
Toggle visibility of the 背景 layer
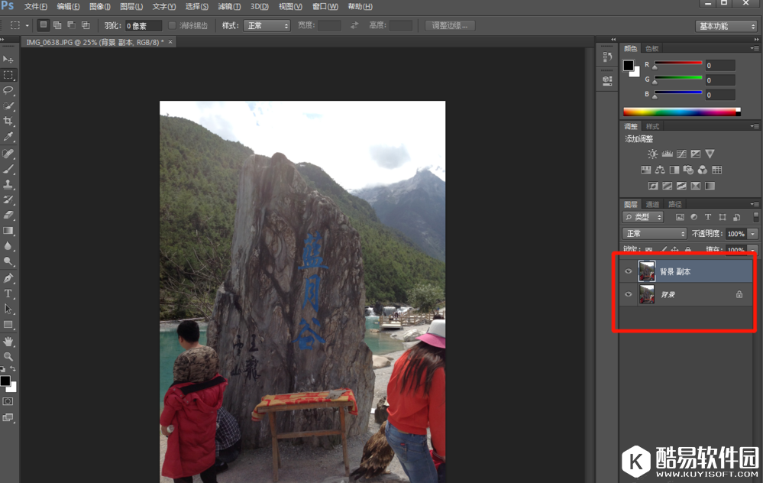point(629,294)
